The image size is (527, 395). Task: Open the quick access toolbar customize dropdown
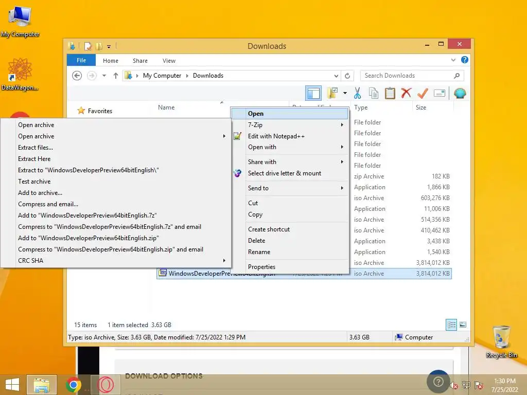pos(109,47)
